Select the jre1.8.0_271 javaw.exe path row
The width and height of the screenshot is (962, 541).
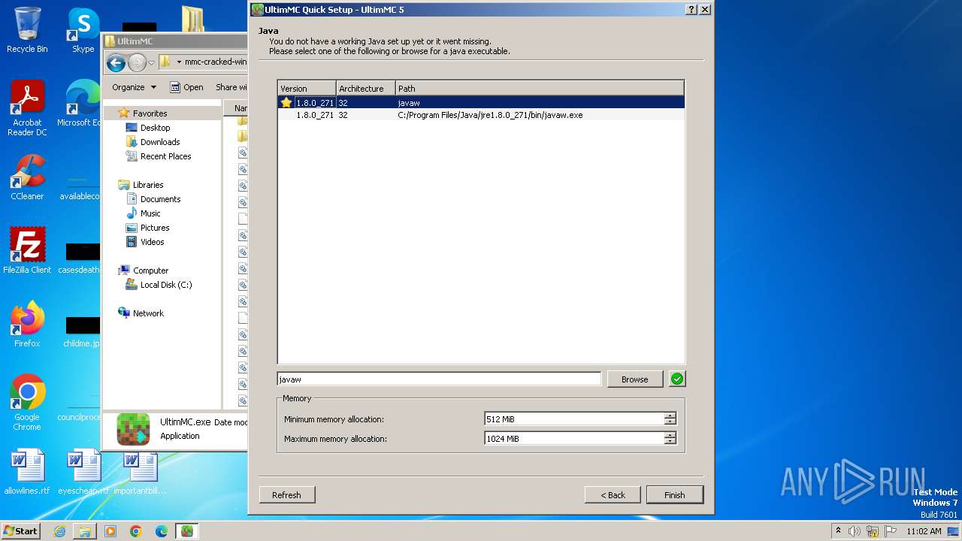pos(481,115)
